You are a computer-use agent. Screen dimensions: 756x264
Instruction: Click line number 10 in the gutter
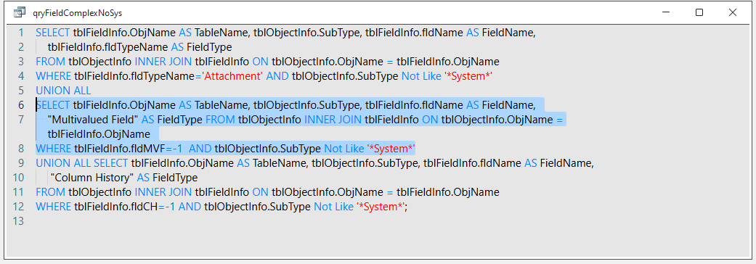point(18,178)
